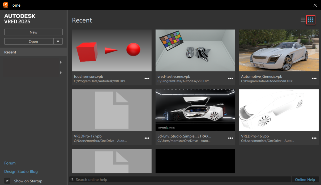Image resolution: width=321 pixels, height=185 pixels.
Task: Click the Online Help link
Action: 305,179
